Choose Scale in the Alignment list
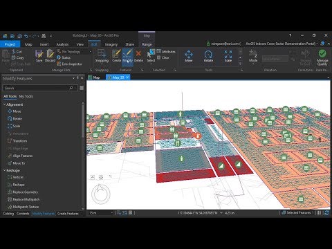Image resolution: width=332 pixels, height=249 pixels. [14, 126]
